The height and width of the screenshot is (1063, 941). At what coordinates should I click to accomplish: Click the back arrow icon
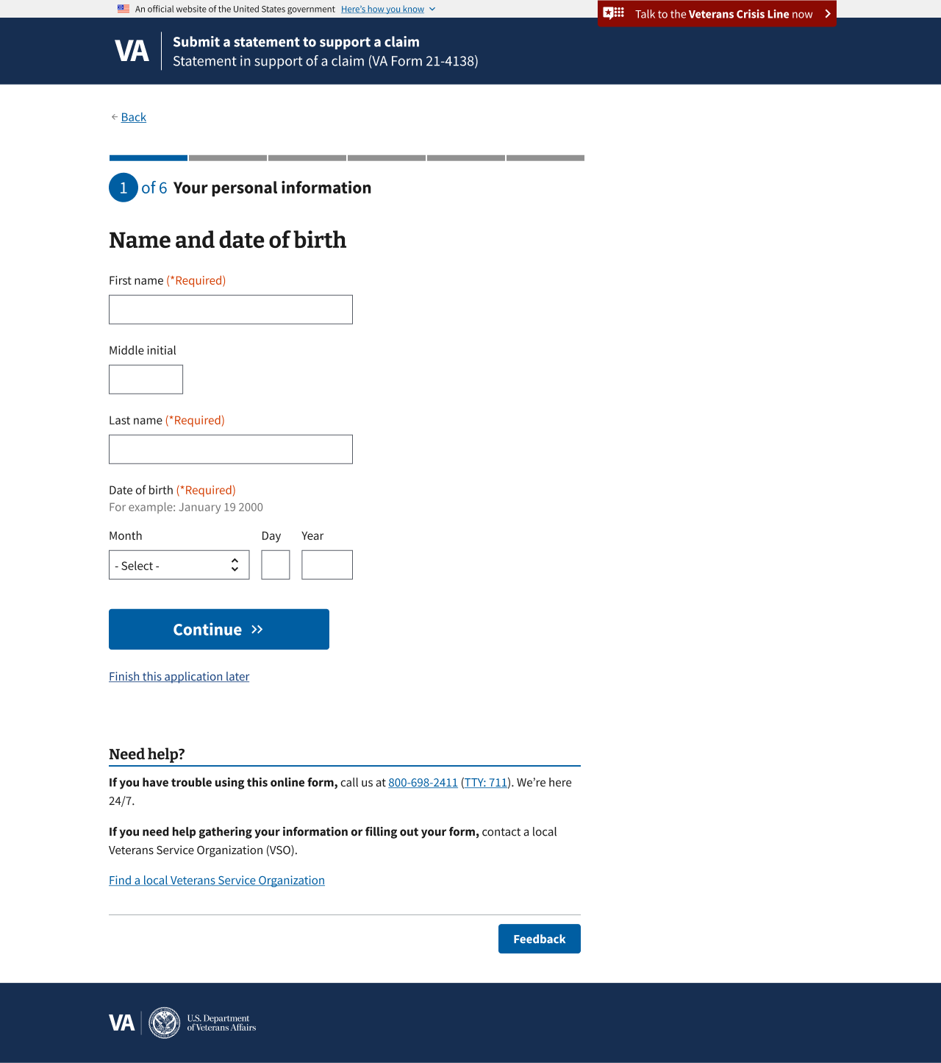click(114, 117)
